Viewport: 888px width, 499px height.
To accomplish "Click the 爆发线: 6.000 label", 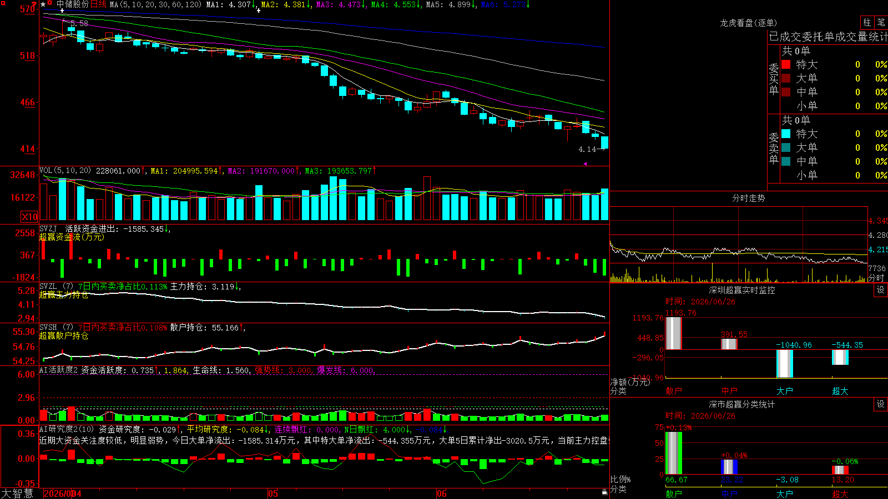I will point(345,370).
